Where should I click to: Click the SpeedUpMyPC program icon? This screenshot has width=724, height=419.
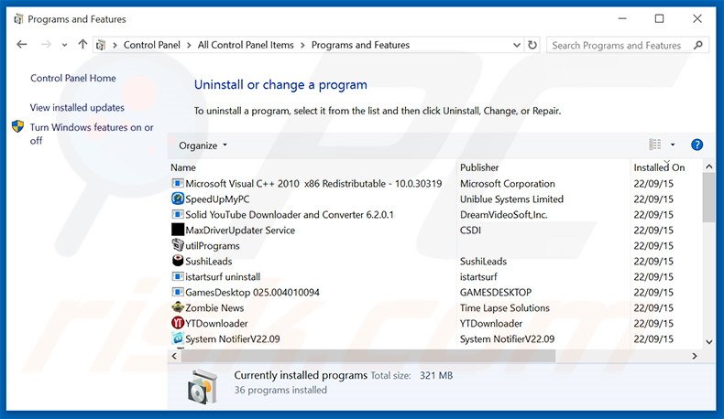tap(178, 199)
